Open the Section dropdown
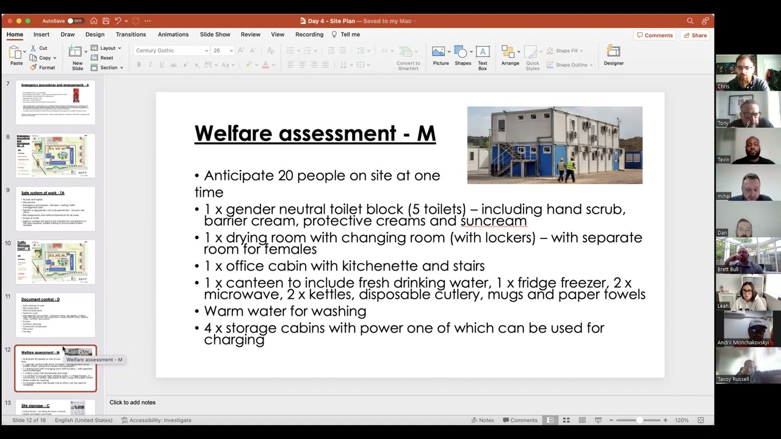 [107, 68]
